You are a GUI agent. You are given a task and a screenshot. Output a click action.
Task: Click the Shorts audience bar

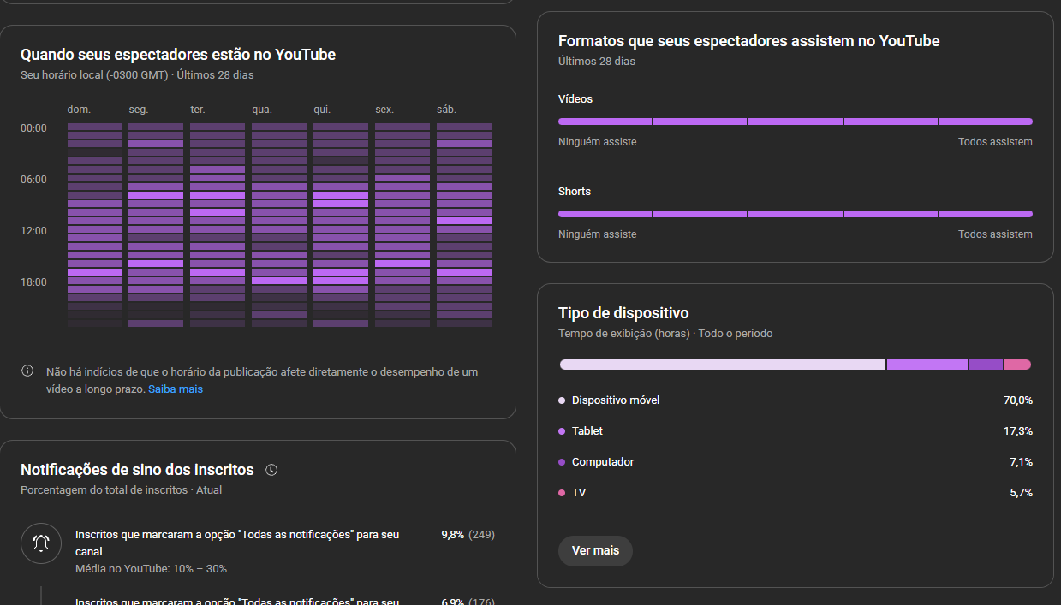795,214
